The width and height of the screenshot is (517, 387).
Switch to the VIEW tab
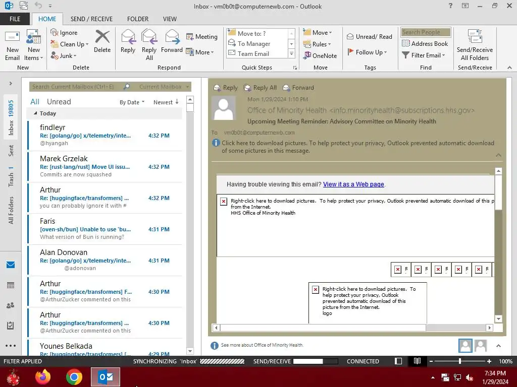170,19
